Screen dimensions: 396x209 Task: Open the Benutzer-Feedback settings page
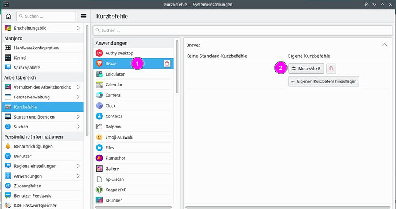coord(42,196)
